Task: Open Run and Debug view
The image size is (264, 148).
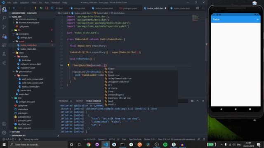Action: pyautogui.click(x=4, y=36)
